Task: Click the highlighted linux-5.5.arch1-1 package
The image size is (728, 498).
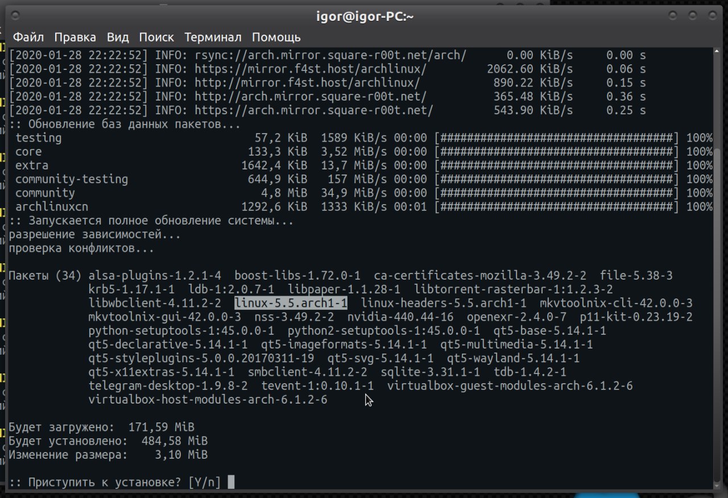Action: [291, 303]
